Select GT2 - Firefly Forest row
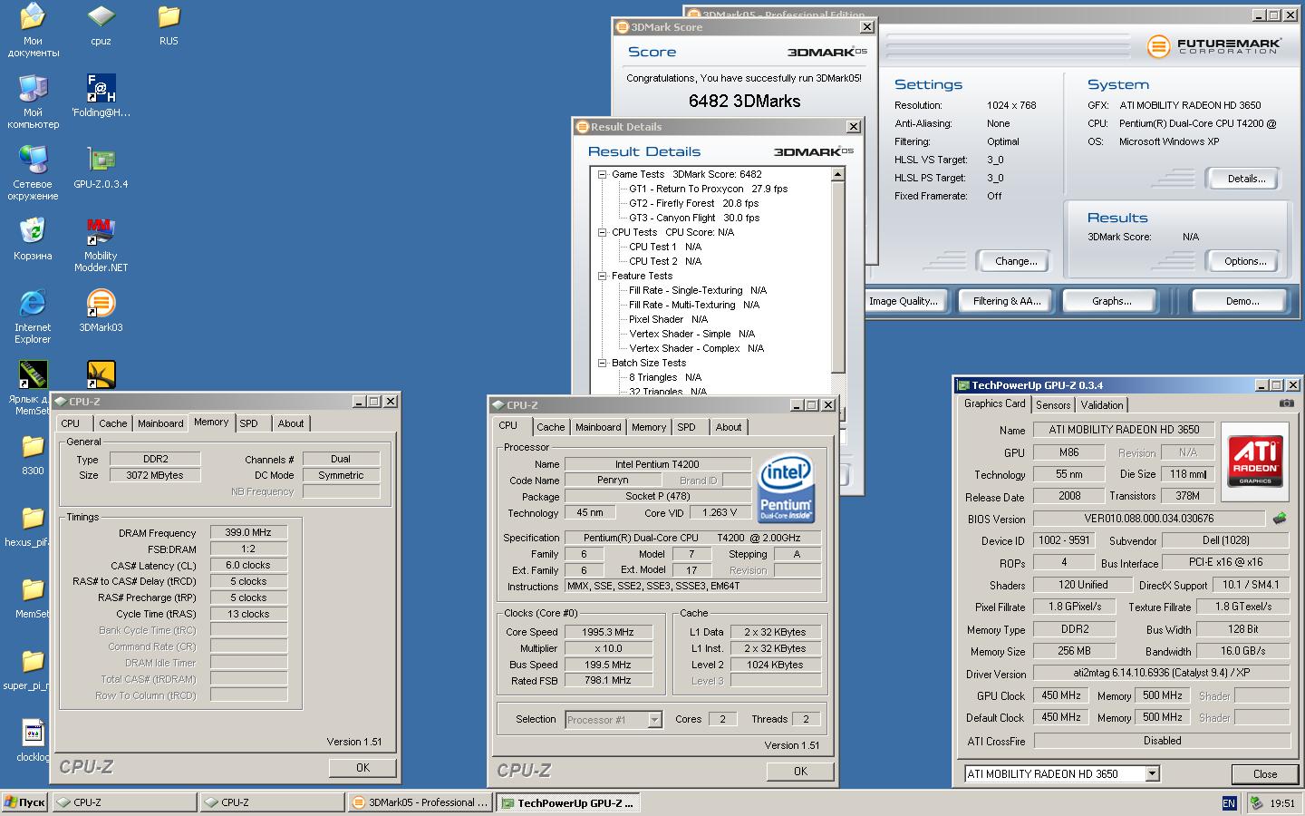This screenshot has height=816, width=1305. pyautogui.click(x=694, y=203)
